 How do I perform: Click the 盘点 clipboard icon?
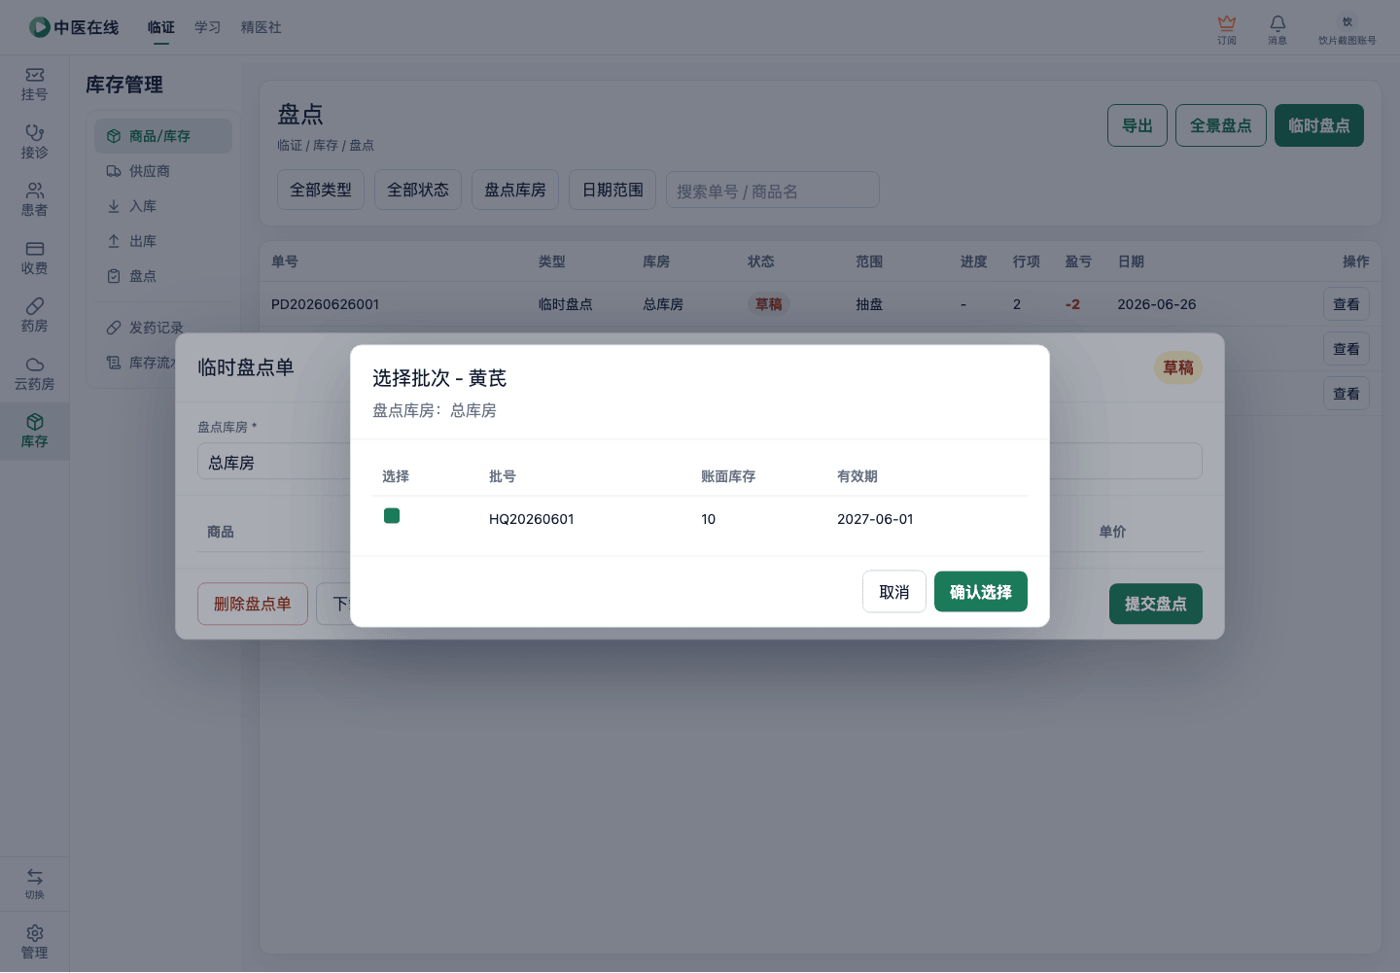click(x=114, y=276)
